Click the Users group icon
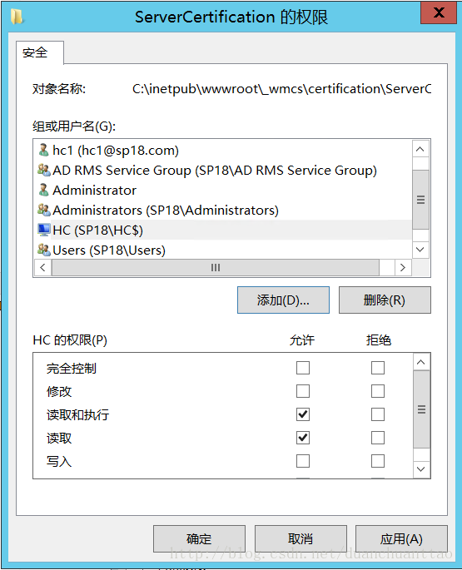The image size is (462, 570). coord(43,250)
